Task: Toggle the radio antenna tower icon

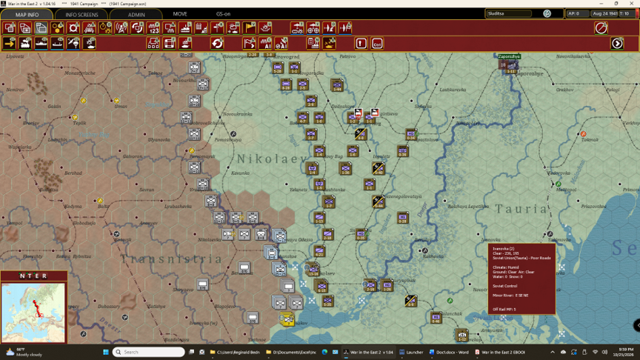Action: (x=121, y=28)
